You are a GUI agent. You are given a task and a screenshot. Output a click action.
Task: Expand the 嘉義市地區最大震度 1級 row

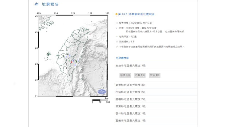(130, 120)
